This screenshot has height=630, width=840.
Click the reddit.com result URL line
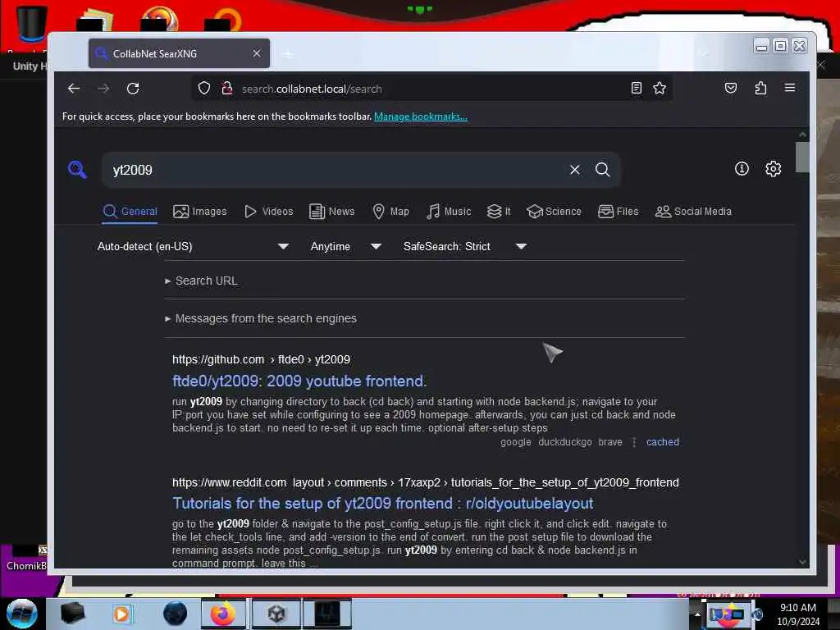[426, 482]
